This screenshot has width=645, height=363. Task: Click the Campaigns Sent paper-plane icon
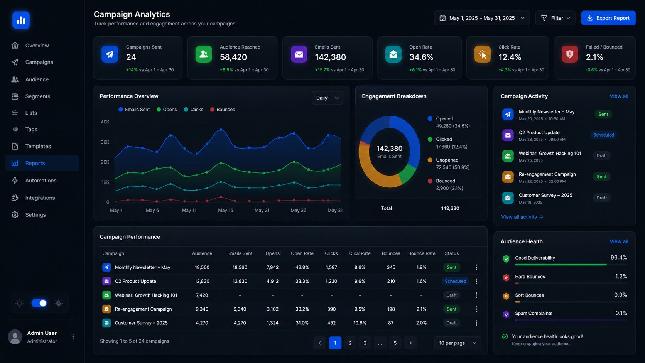pos(110,54)
